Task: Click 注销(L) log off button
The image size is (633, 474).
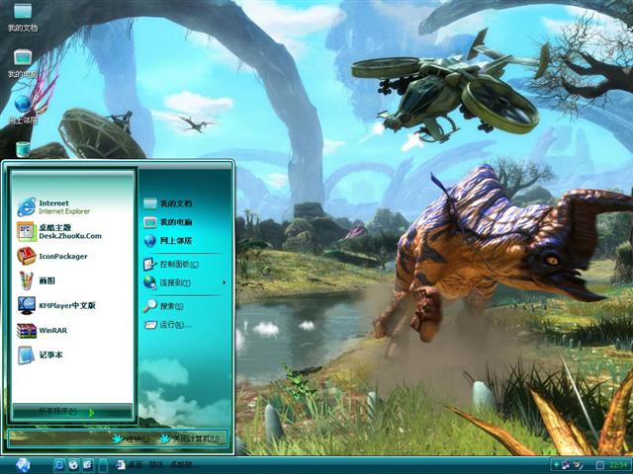Action: point(132,438)
